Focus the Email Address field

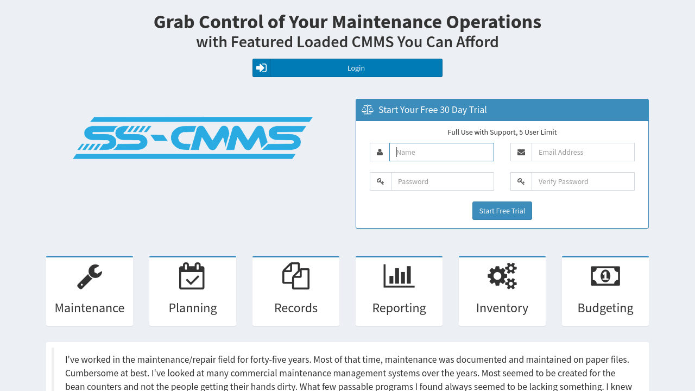[x=583, y=152]
